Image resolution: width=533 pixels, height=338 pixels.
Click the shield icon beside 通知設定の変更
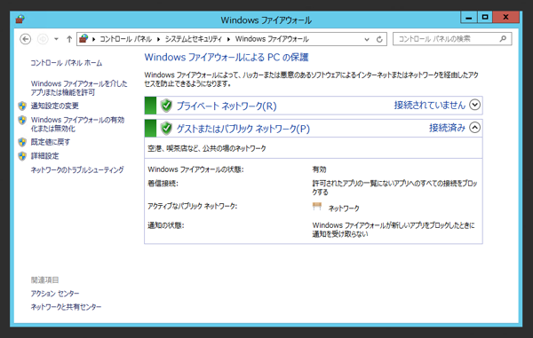pos(22,106)
